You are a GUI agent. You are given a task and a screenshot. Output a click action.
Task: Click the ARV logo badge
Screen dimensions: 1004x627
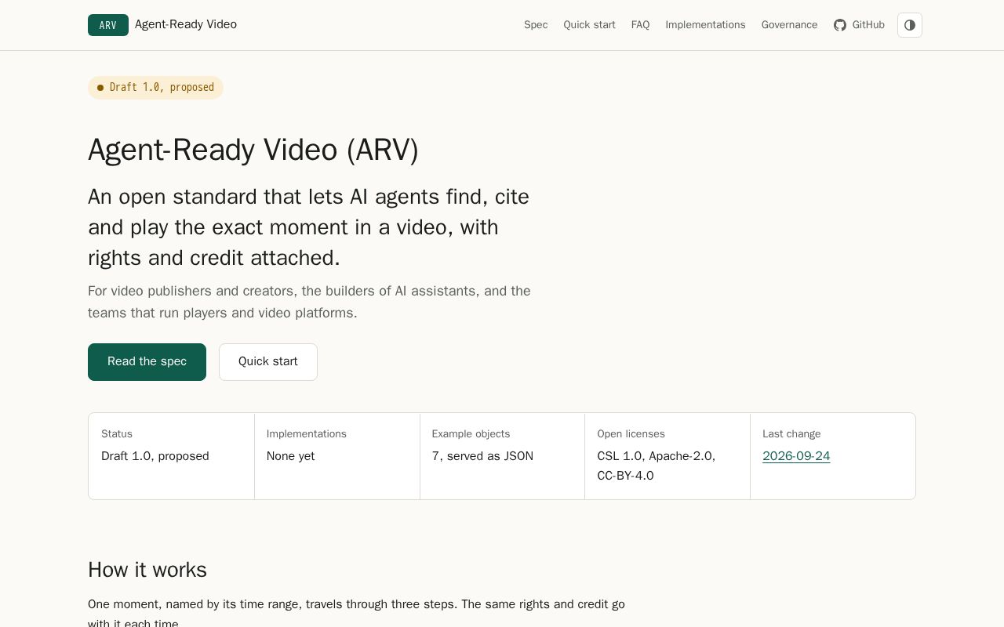pos(108,25)
